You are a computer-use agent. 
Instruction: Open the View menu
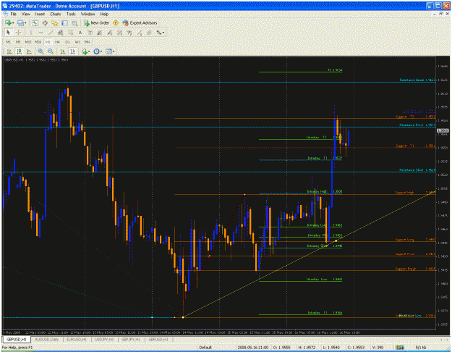25,14
